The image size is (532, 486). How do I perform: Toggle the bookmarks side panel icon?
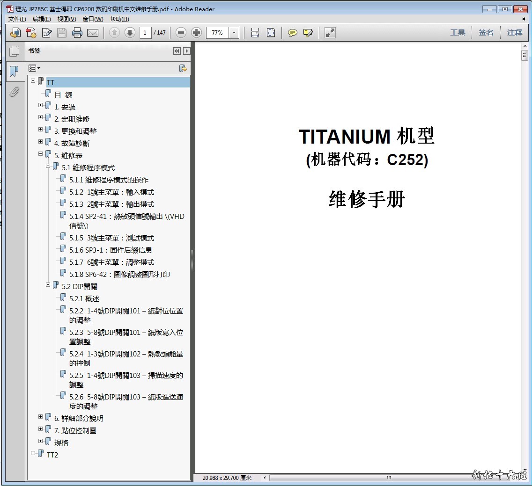coord(15,71)
